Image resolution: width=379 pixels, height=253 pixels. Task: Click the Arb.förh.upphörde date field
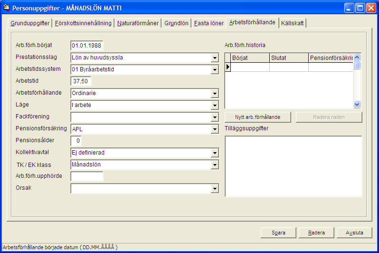pyautogui.click(x=87, y=176)
